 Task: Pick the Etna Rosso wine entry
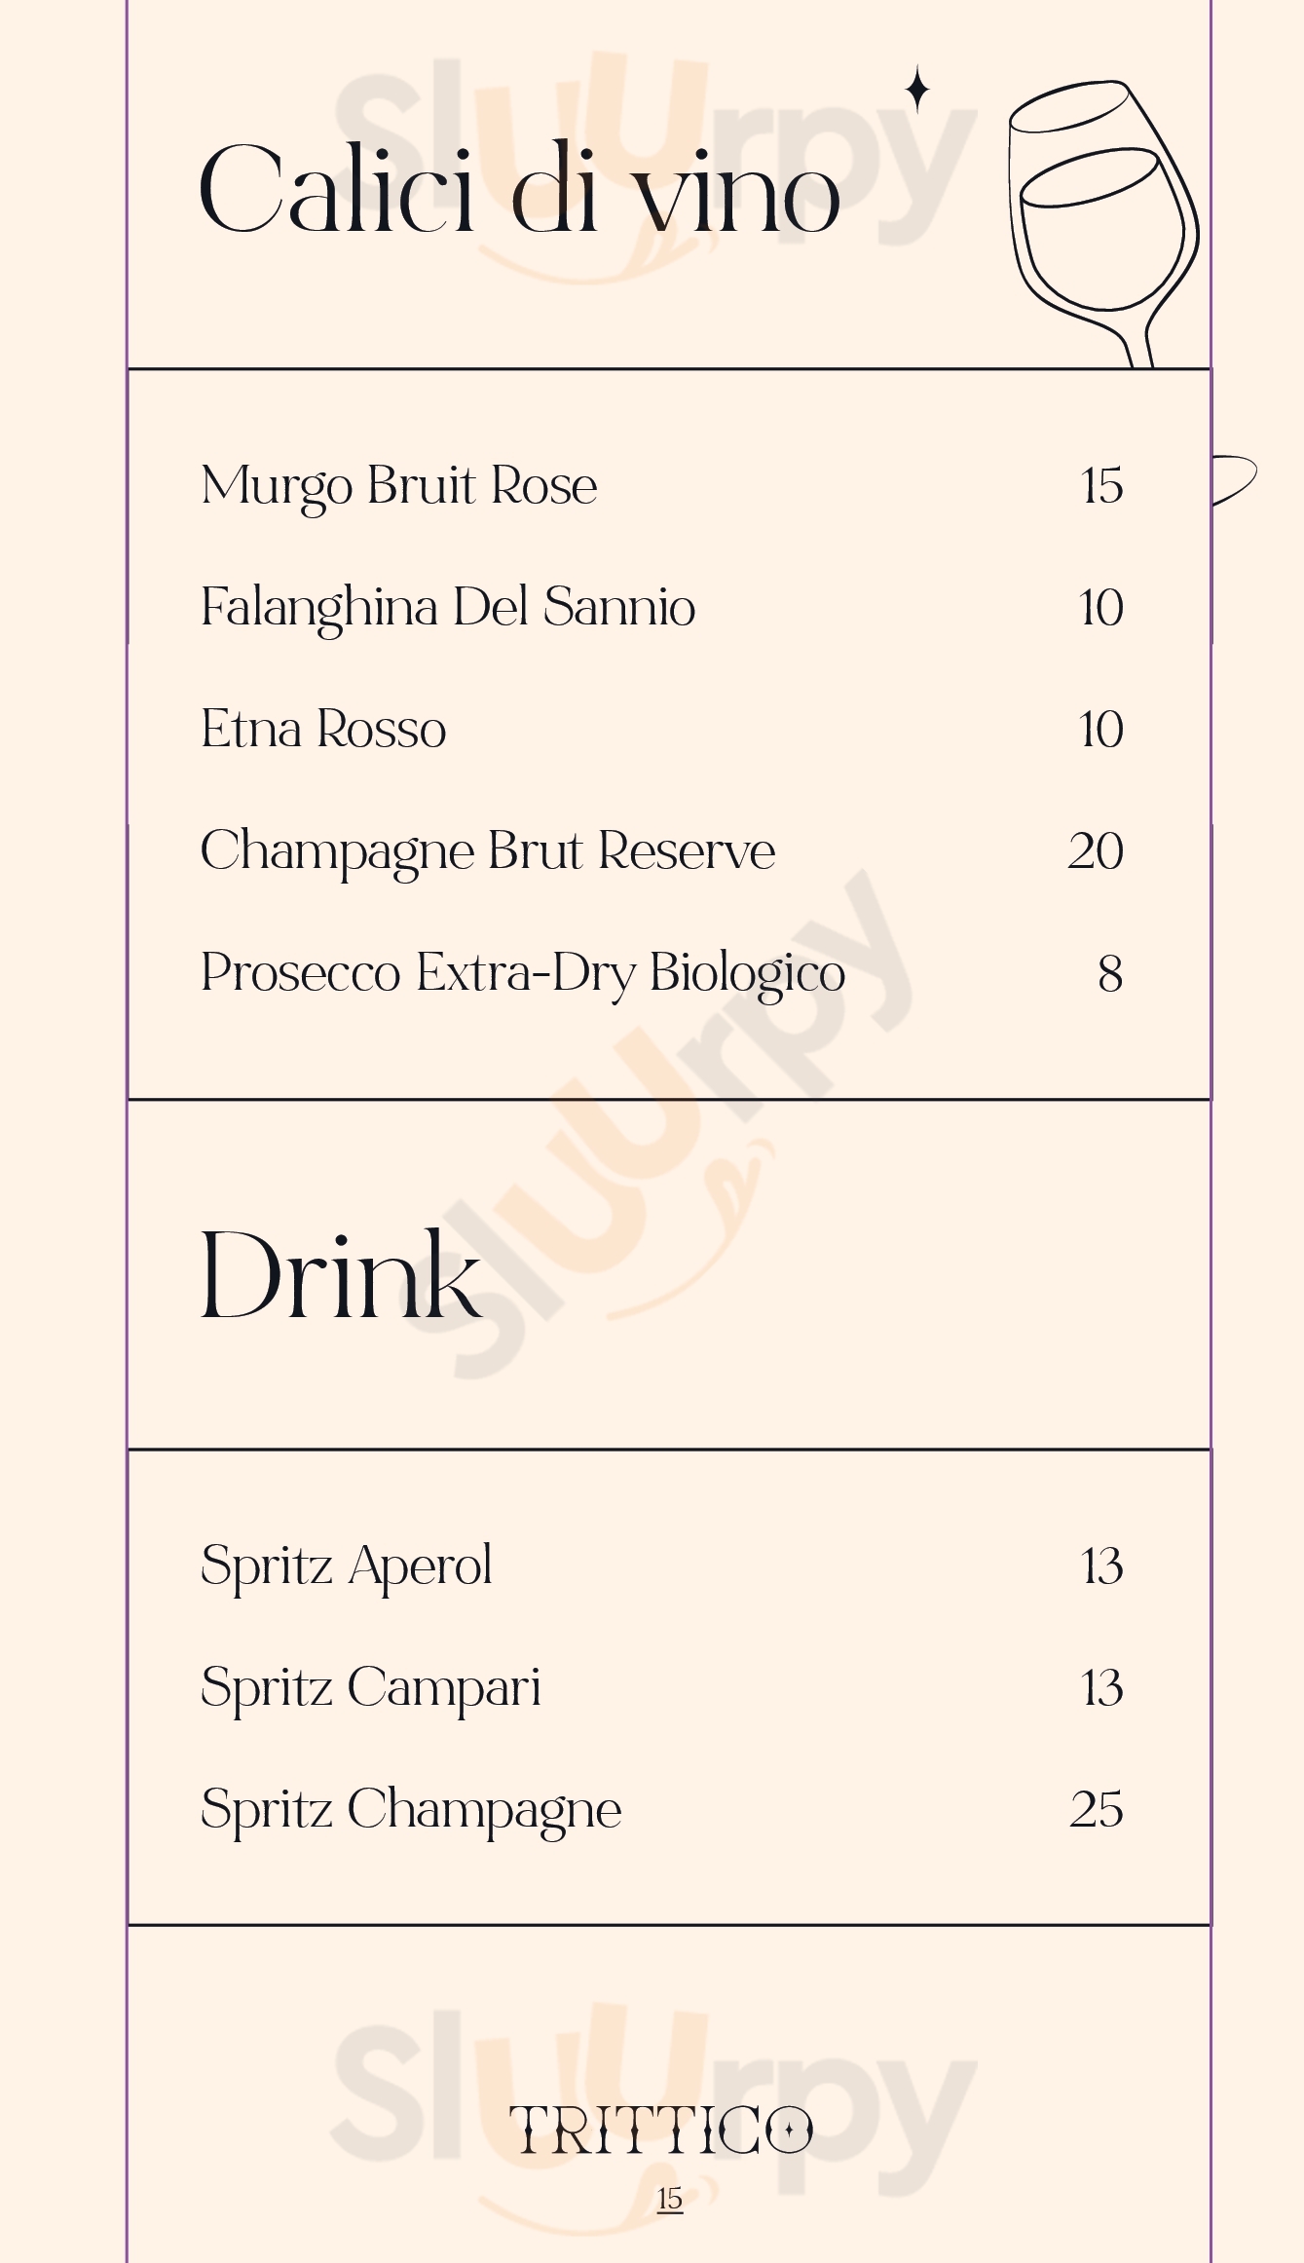click(323, 729)
